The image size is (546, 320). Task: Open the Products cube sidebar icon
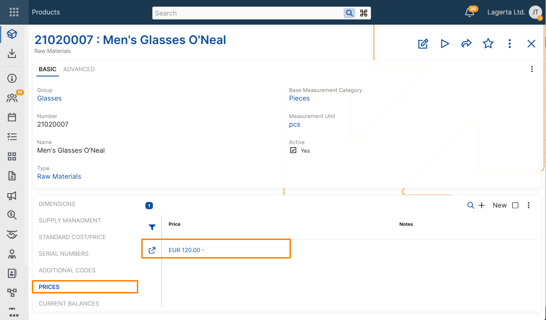(12, 34)
